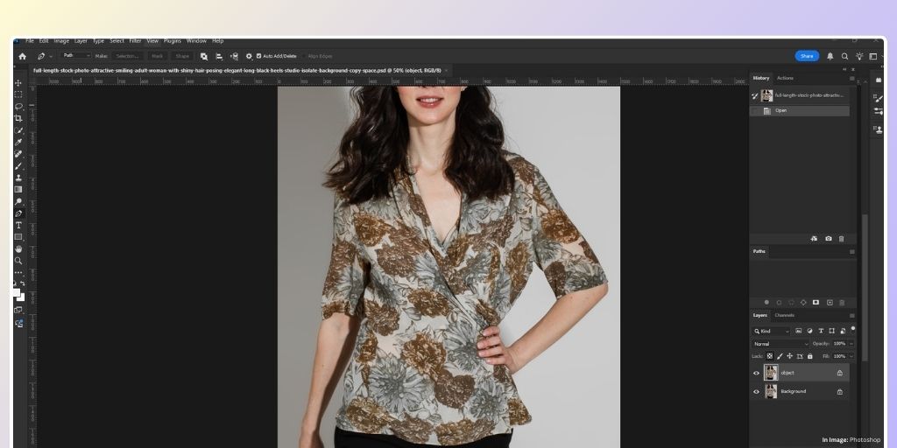Viewport: 897px width, 448px height.
Task: Open the Normal blend mode dropdown
Action: pos(780,344)
